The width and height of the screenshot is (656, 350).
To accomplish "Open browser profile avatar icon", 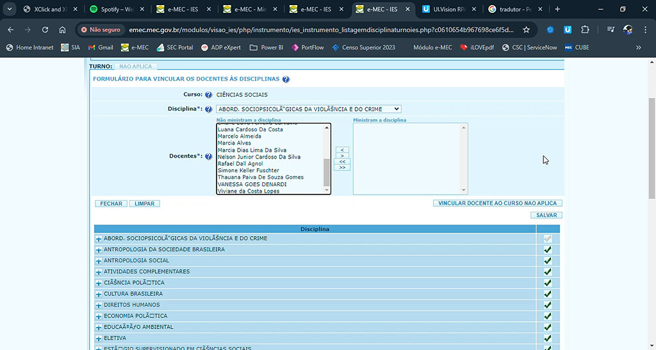I will pyautogui.click(x=628, y=29).
